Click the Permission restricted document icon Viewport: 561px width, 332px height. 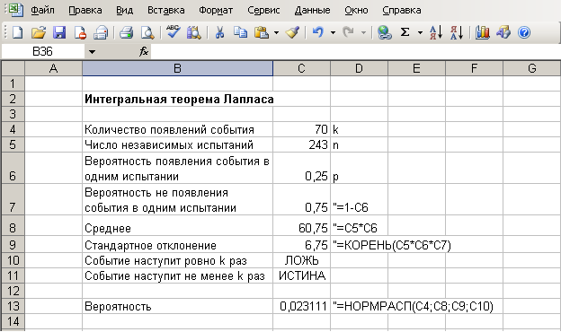[x=80, y=32]
